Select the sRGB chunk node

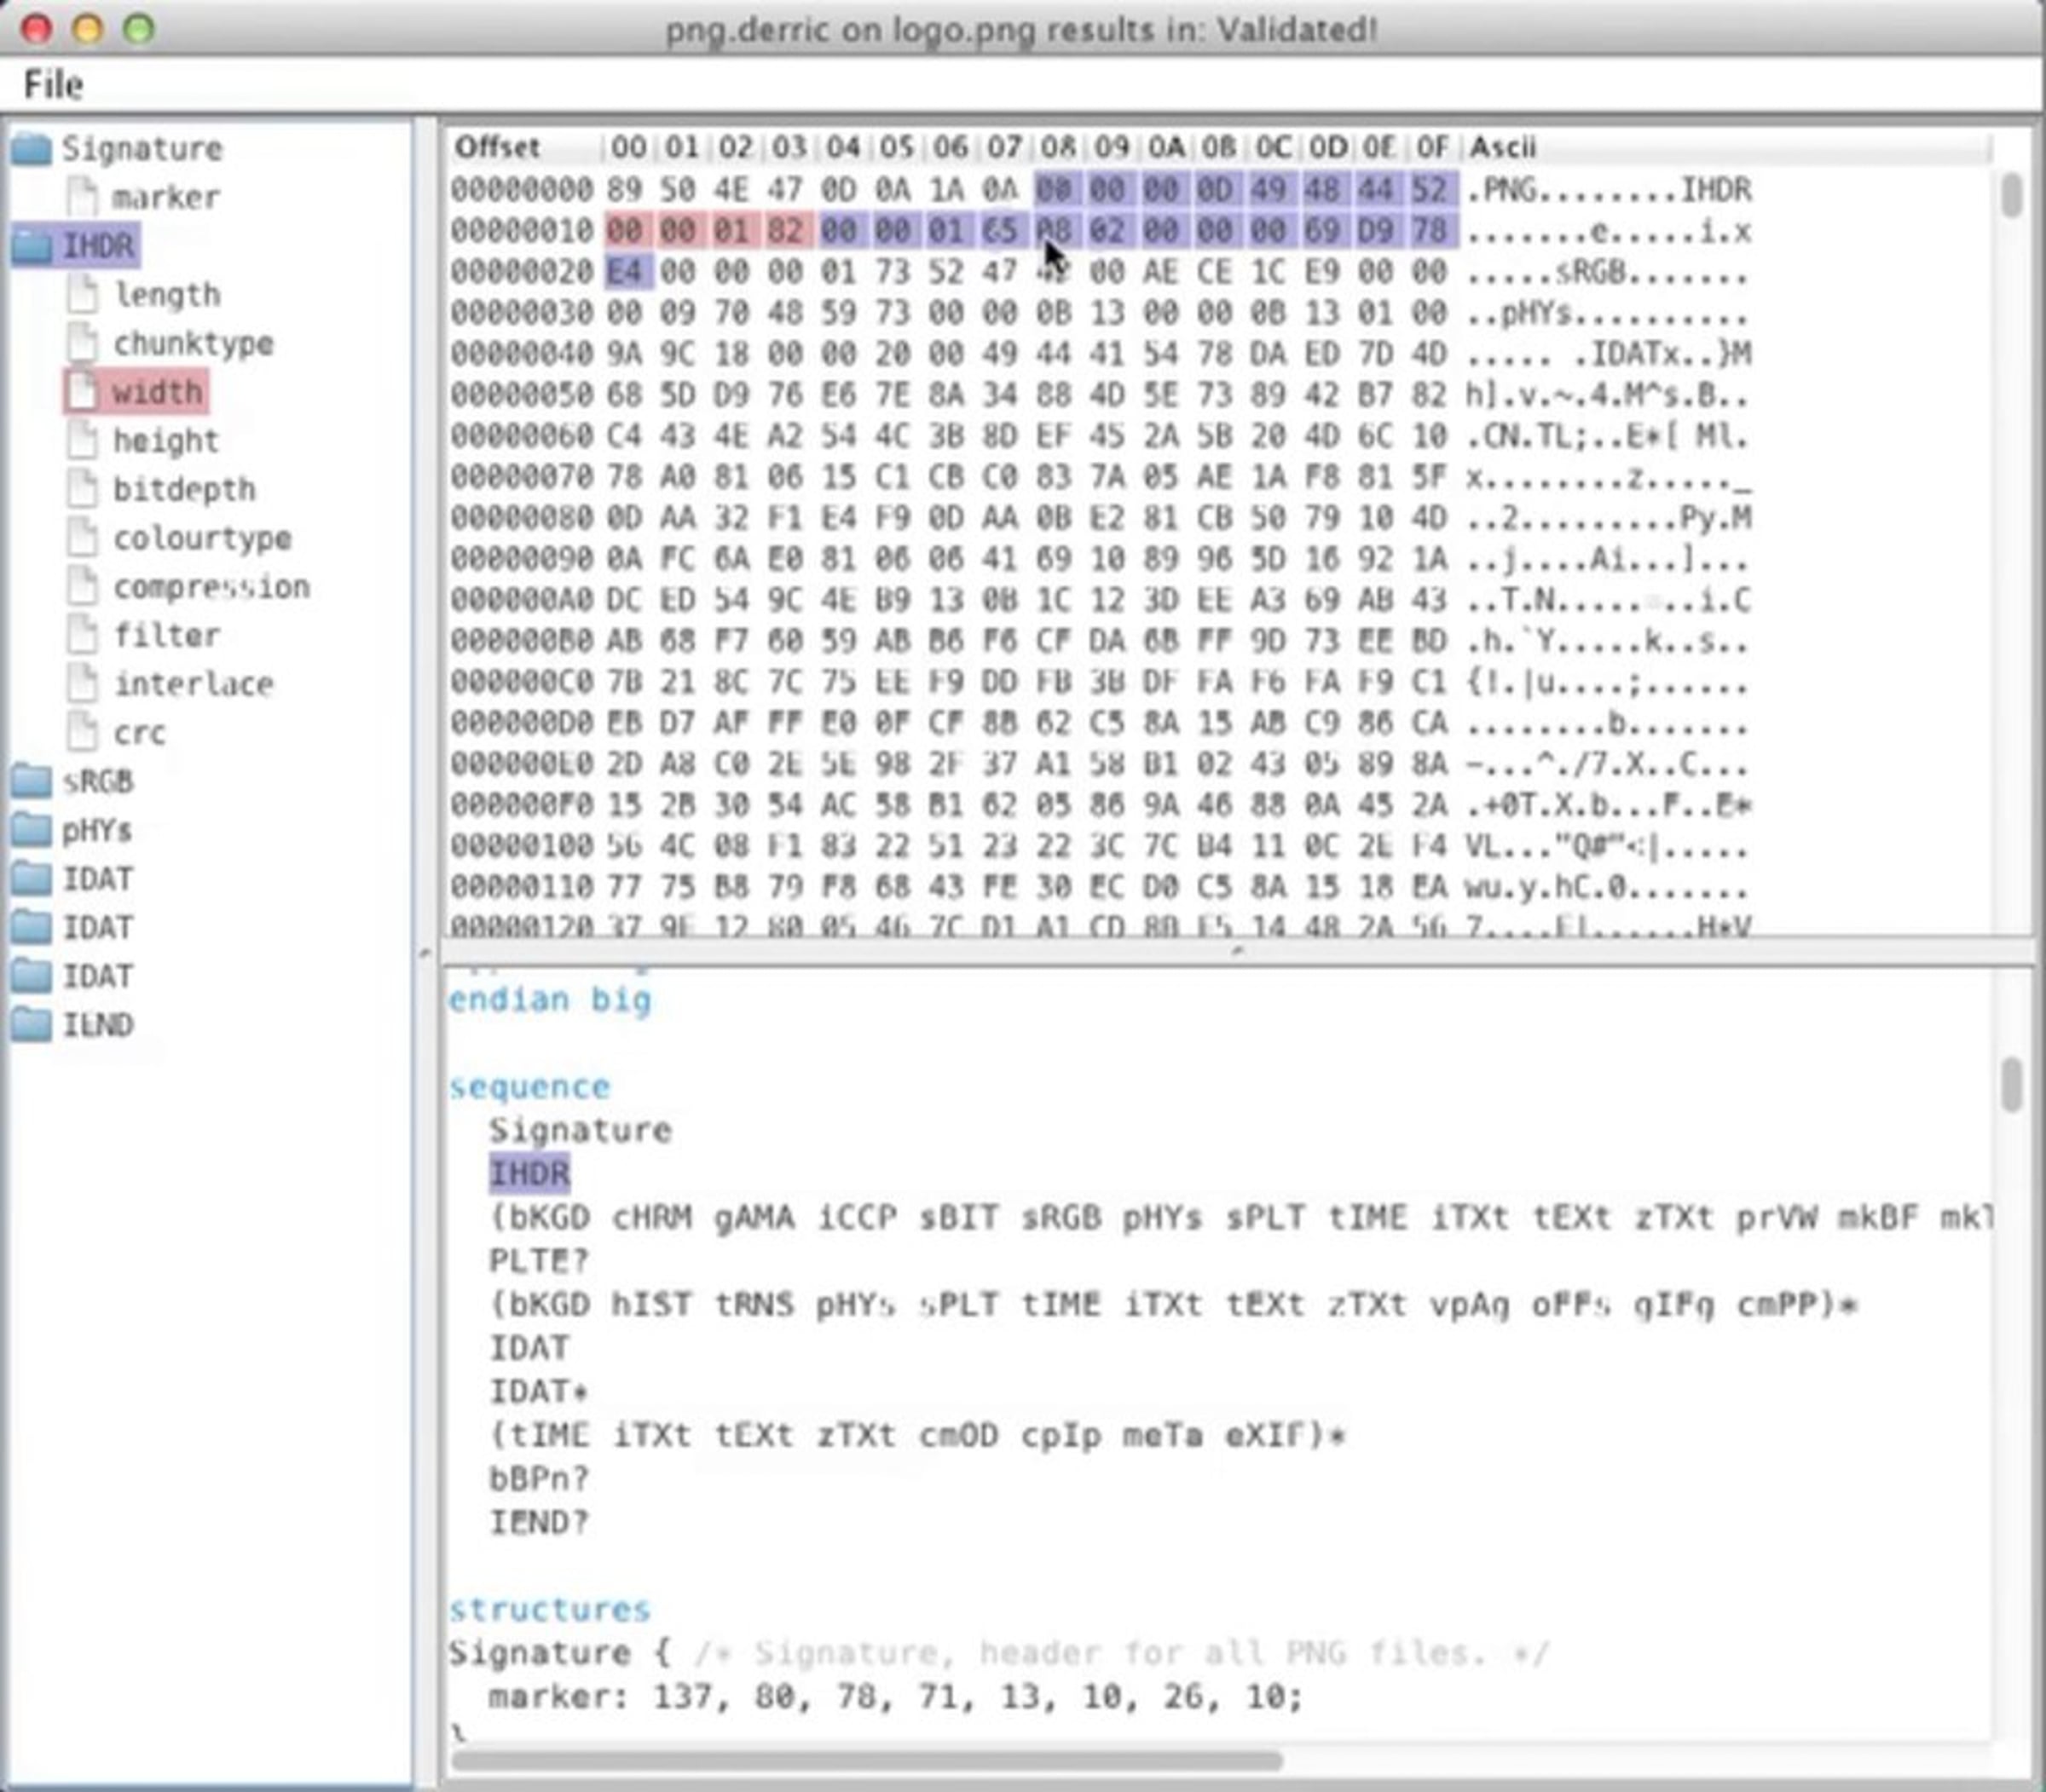click(98, 782)
